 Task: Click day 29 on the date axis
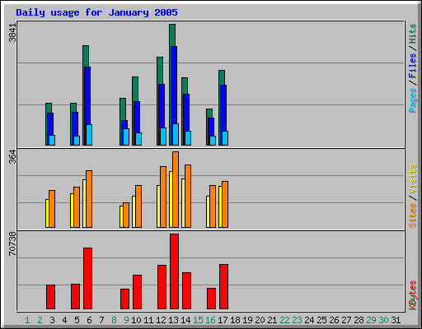pyautogui.click(x=371, y=320)
